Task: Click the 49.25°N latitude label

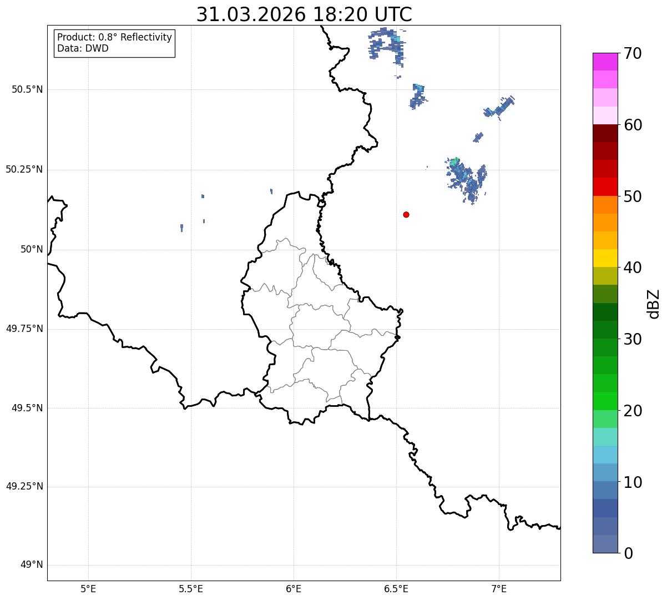Action: 24,486
